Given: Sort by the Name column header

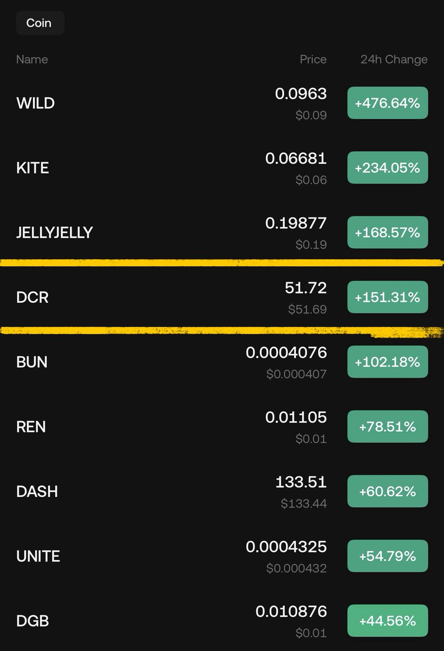Looking at the screenshot, I should 32,59.
